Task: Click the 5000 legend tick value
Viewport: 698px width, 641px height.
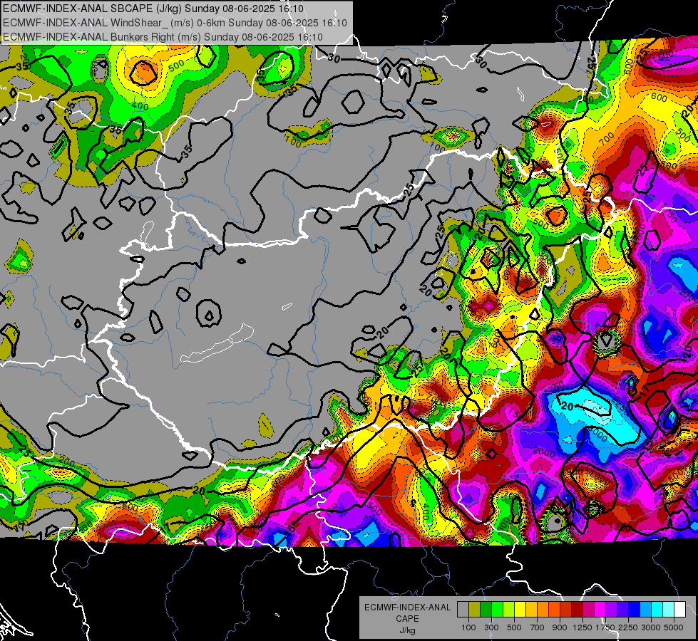Action: [x=674, y=627]
